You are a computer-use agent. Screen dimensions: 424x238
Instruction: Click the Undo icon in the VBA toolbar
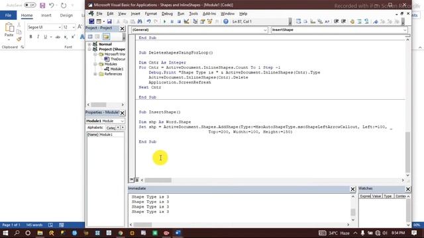[x=148, y=21]
